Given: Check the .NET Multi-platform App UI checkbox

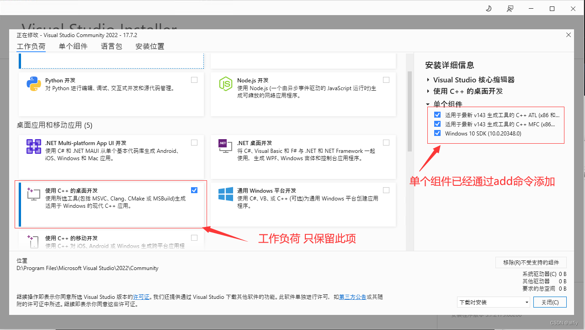Looking at the screenshot, I should coord(194,142).
